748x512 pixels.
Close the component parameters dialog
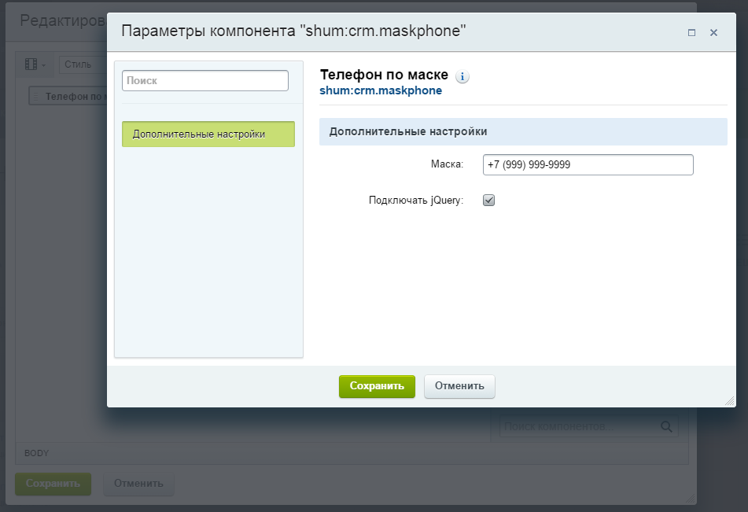coord(713,33)
